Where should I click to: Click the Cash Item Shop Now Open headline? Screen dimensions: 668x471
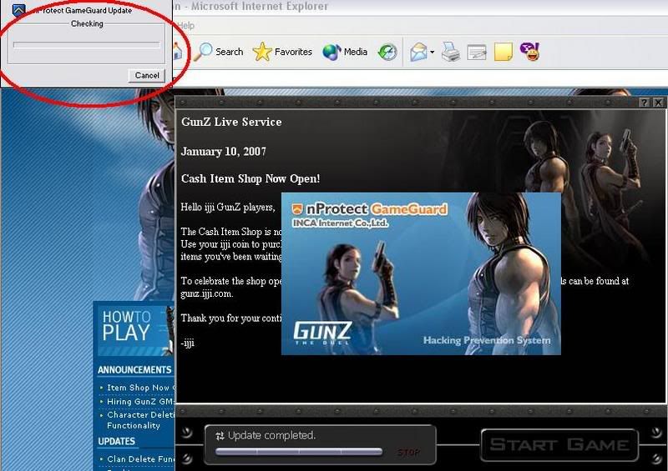pos(250,178)
